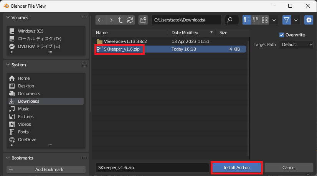Image resolution: width=317 pixels, height=176 pixels.
Task: Go up to parent directory
Action: (121, 20)
